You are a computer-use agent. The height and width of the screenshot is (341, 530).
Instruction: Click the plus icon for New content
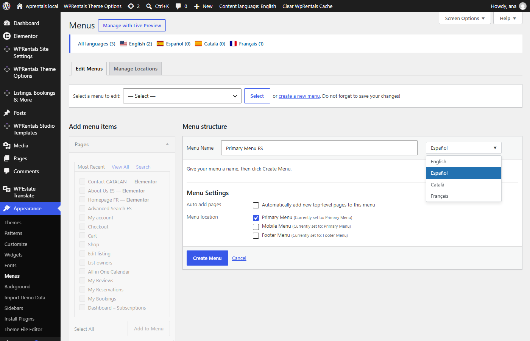point(197,6)
